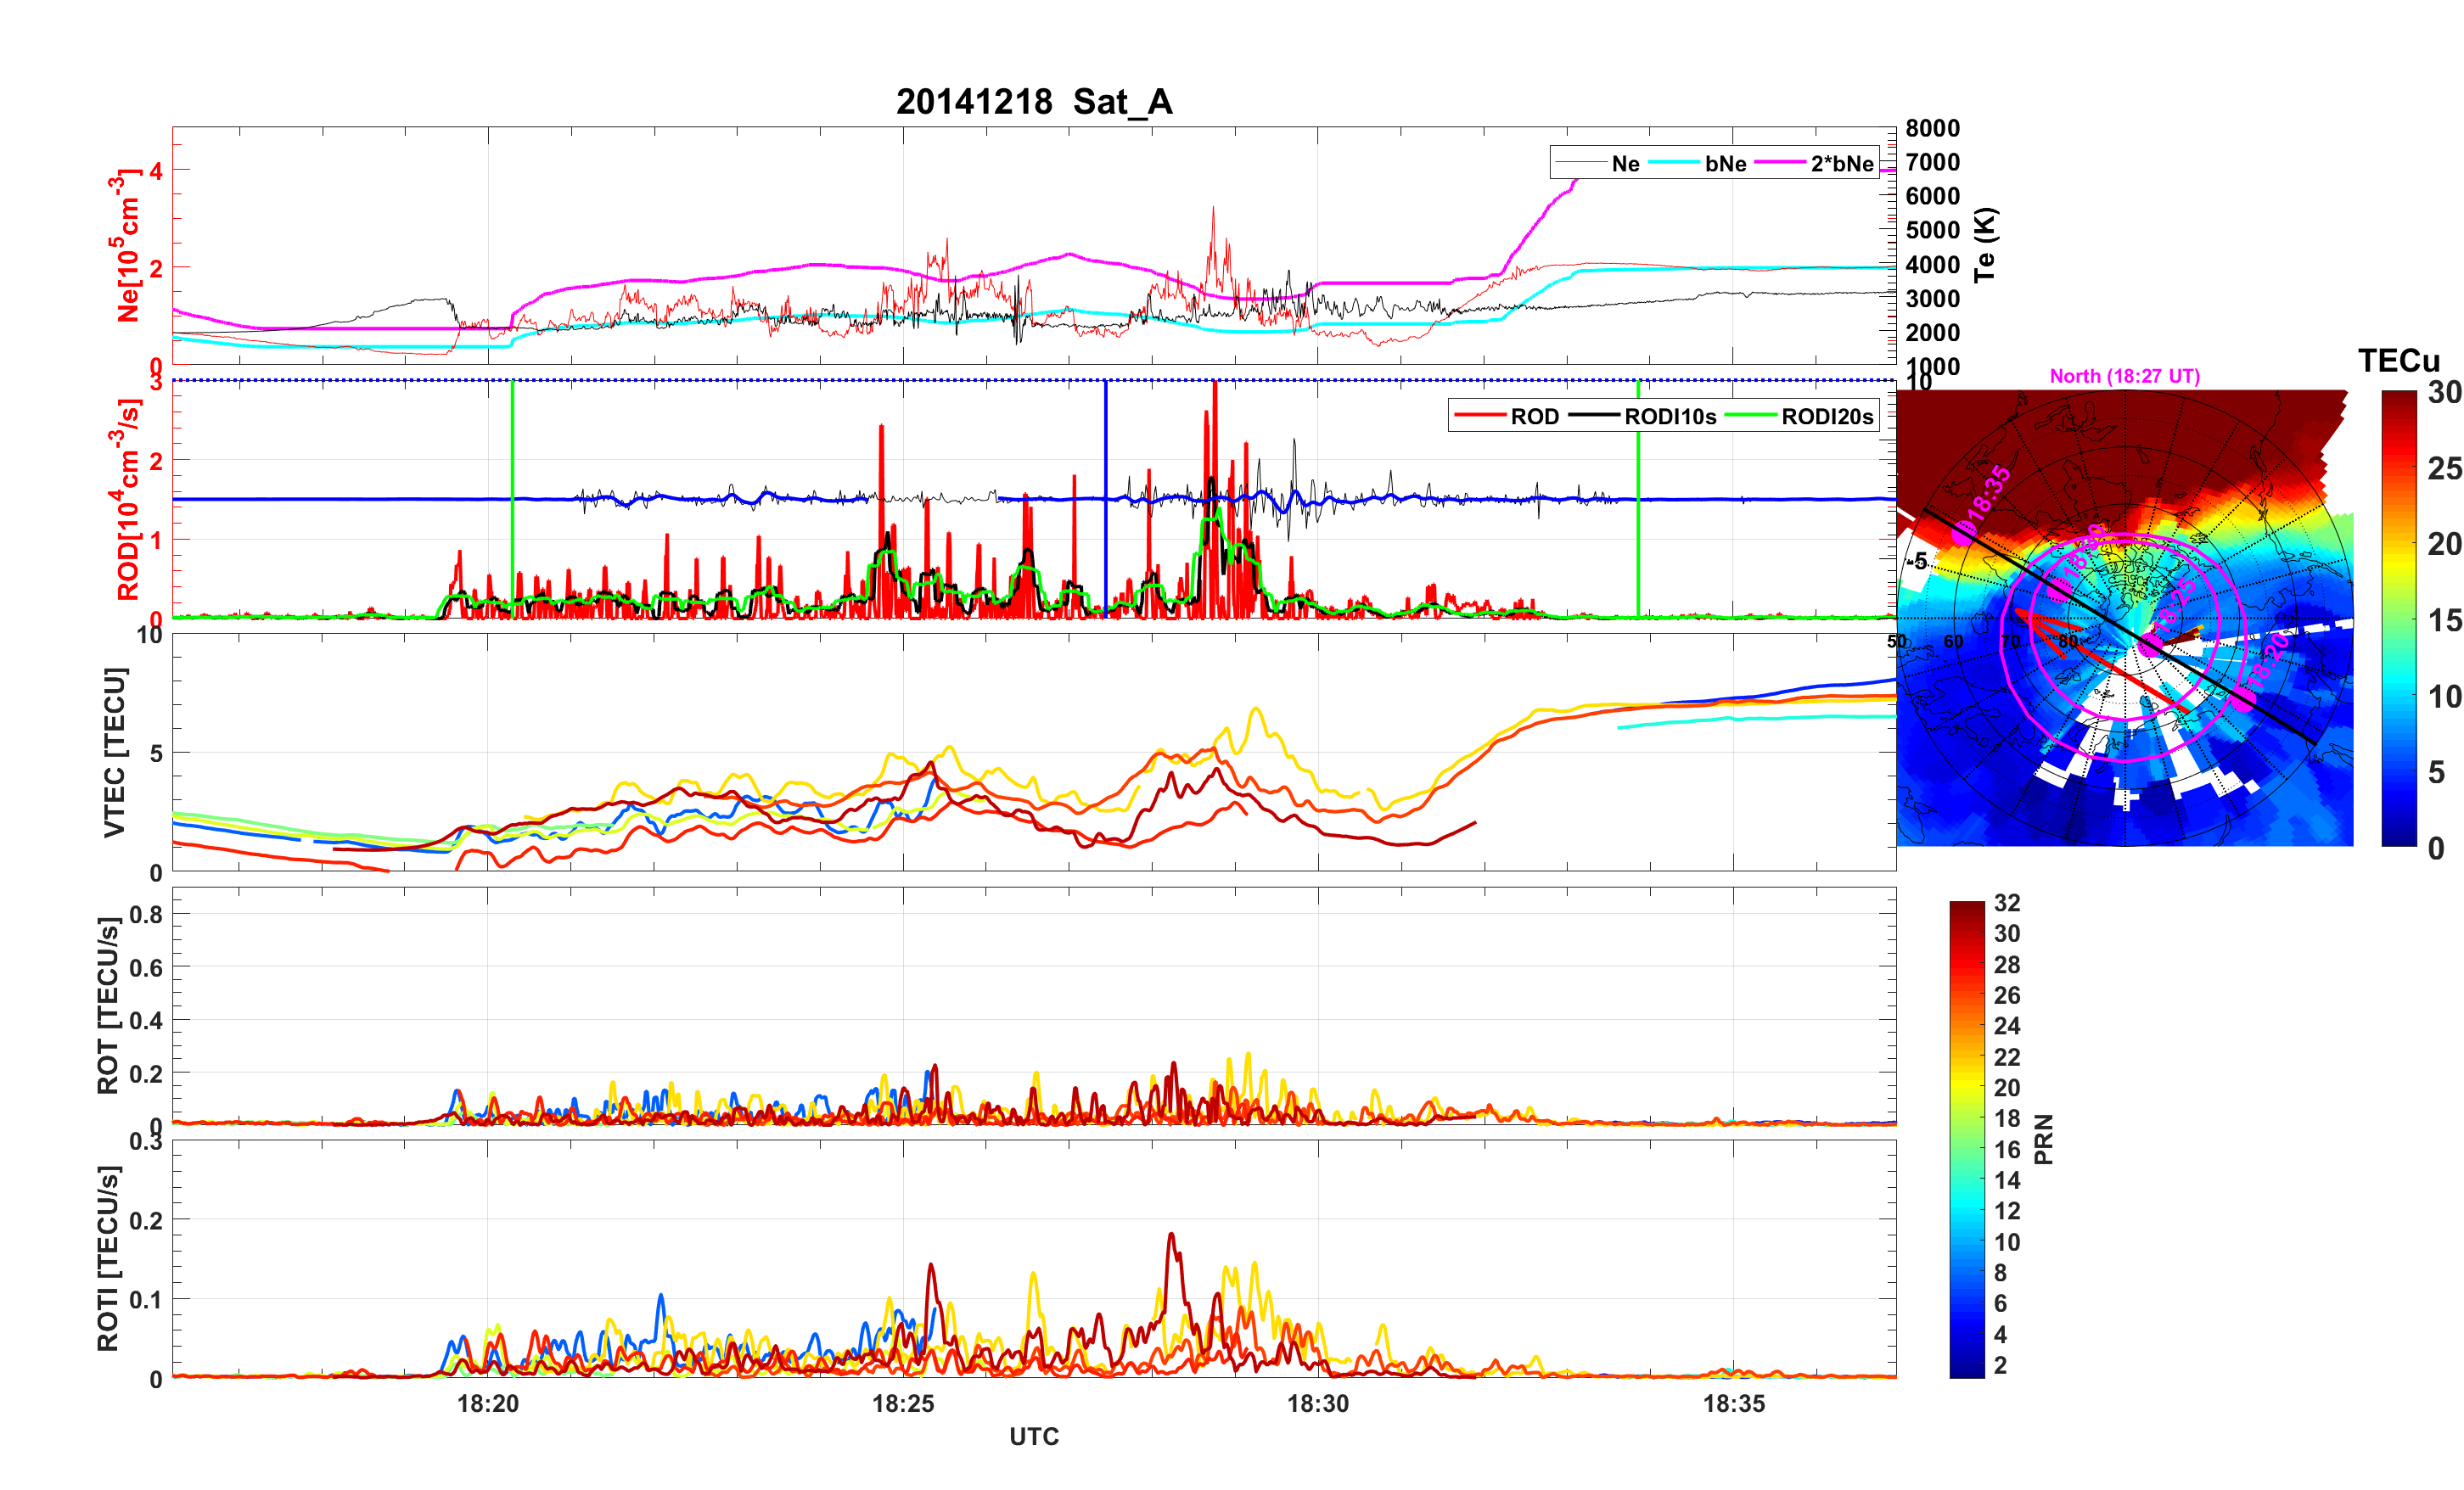Click the North (18:27 UT) map title

tap(2124, 376)
